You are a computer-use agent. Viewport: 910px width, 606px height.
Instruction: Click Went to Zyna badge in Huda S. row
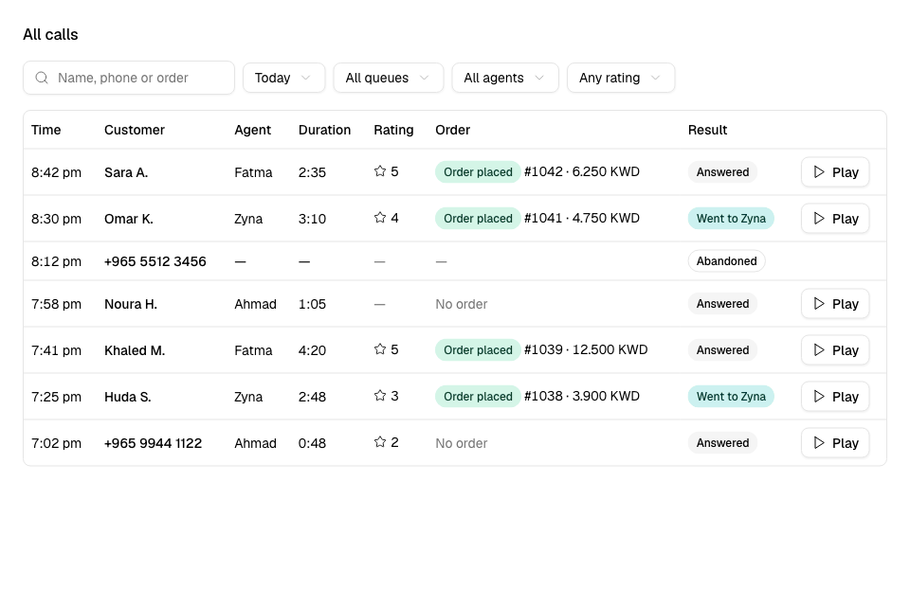(731, 396)
